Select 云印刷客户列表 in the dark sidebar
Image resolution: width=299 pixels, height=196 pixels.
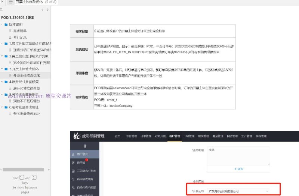85,171
